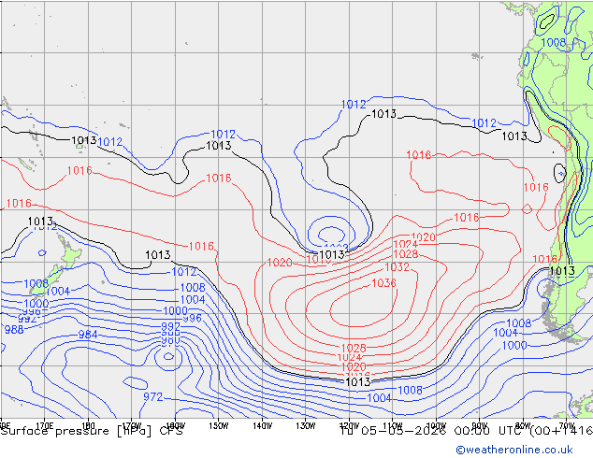Click the 1013 label on the southern Chile coast
The height and width of the screenshot is (458, 593).
562,270
